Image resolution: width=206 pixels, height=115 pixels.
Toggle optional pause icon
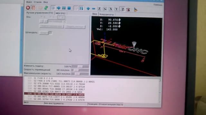pos(81,8)
